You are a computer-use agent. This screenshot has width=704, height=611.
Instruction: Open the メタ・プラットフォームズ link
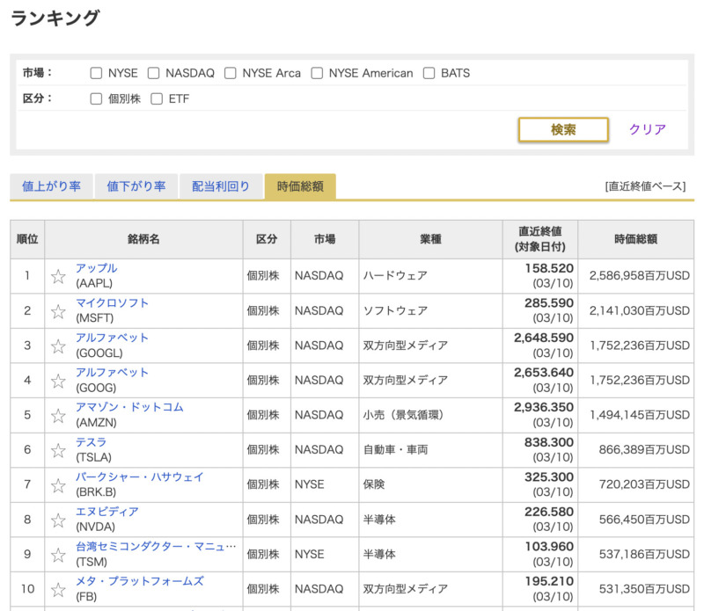click(x=139, y=581)
